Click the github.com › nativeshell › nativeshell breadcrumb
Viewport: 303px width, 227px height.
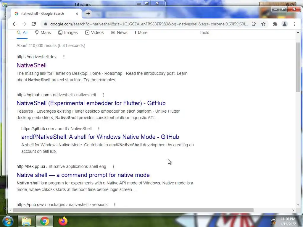(x=56, y=95)
